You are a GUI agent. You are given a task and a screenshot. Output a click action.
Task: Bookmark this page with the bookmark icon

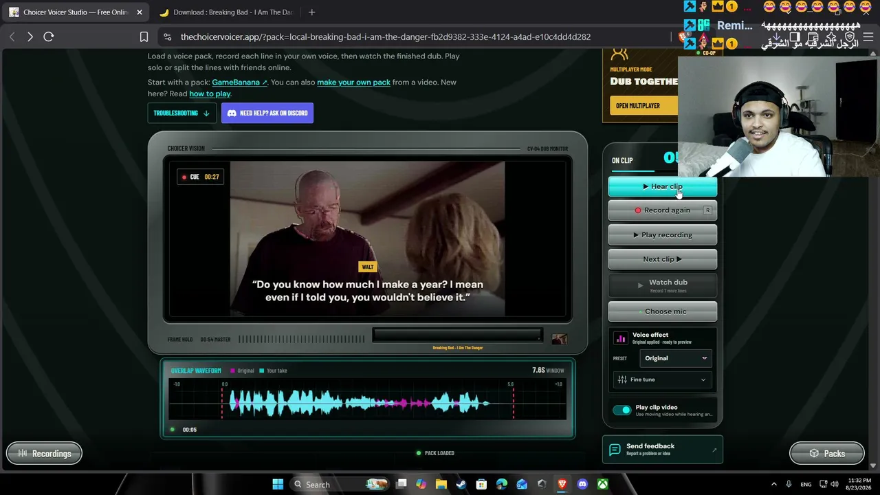[x=144, y=37]
